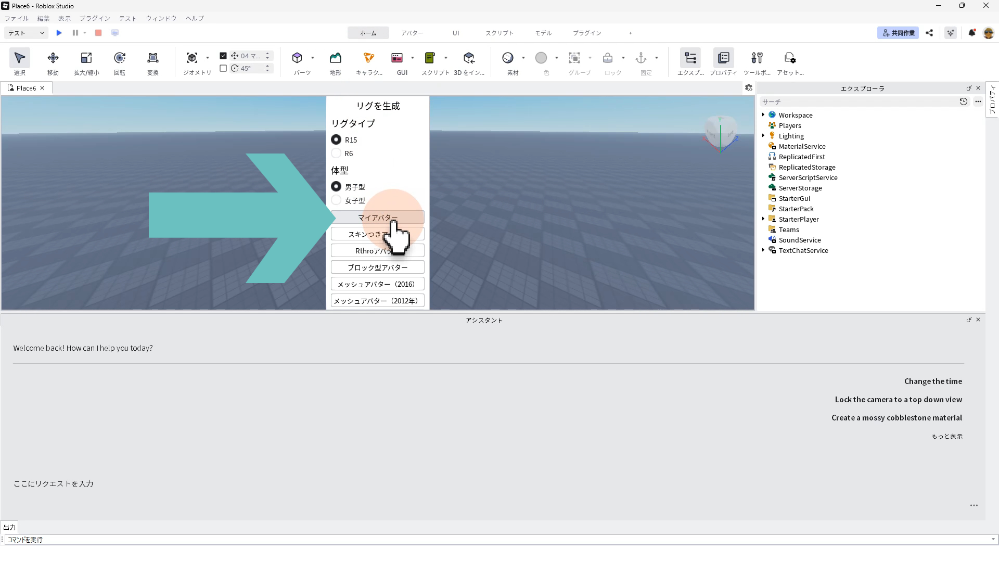999x562 pixels.
Task: Enable the 45° rotation snap checkbox
Action: 223,68
